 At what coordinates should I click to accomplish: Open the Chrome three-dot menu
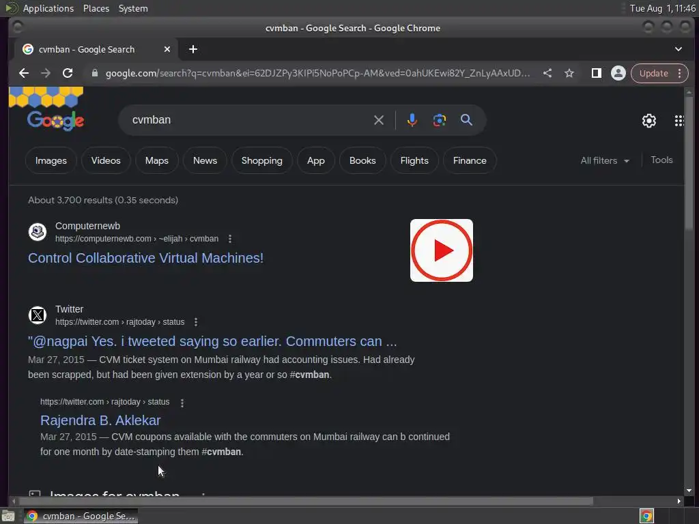(x=679, y=73)
